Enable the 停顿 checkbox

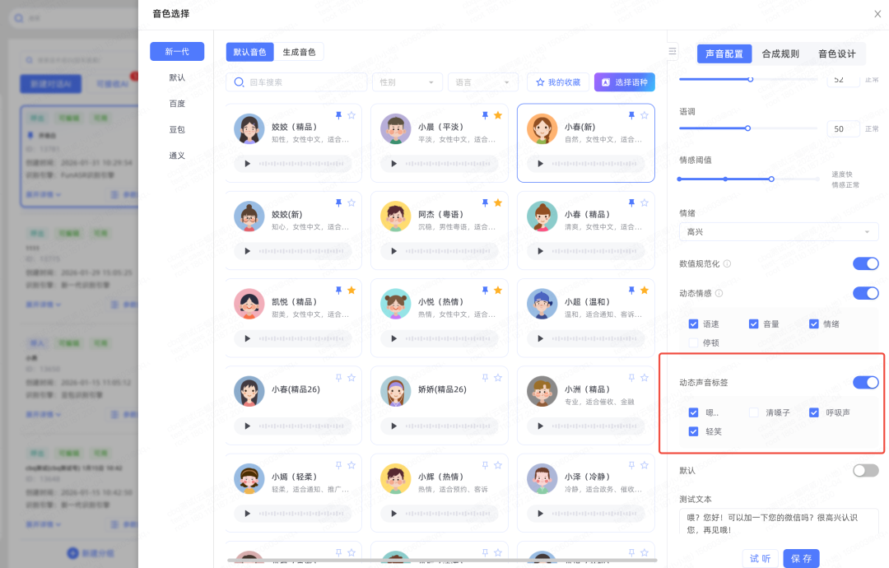click(x=693, y=342)
